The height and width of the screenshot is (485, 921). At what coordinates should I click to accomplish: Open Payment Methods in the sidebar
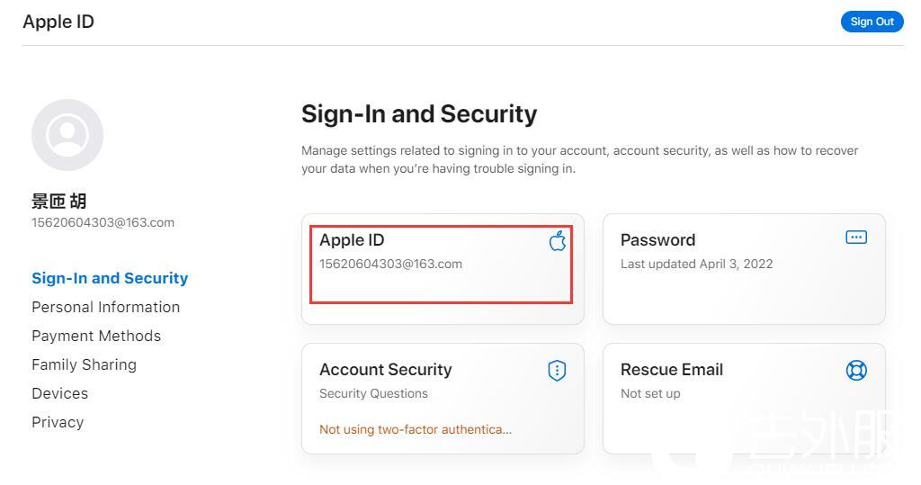click(96, 336)
